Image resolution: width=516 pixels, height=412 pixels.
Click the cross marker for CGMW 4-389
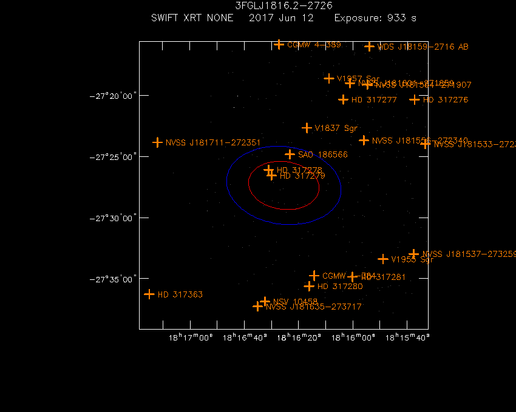pos(279,44)
